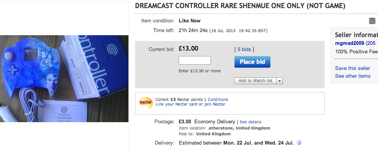
Task: Click the current bid £13.00 amount
Action: pyautogui.click(x=188, y=49)
